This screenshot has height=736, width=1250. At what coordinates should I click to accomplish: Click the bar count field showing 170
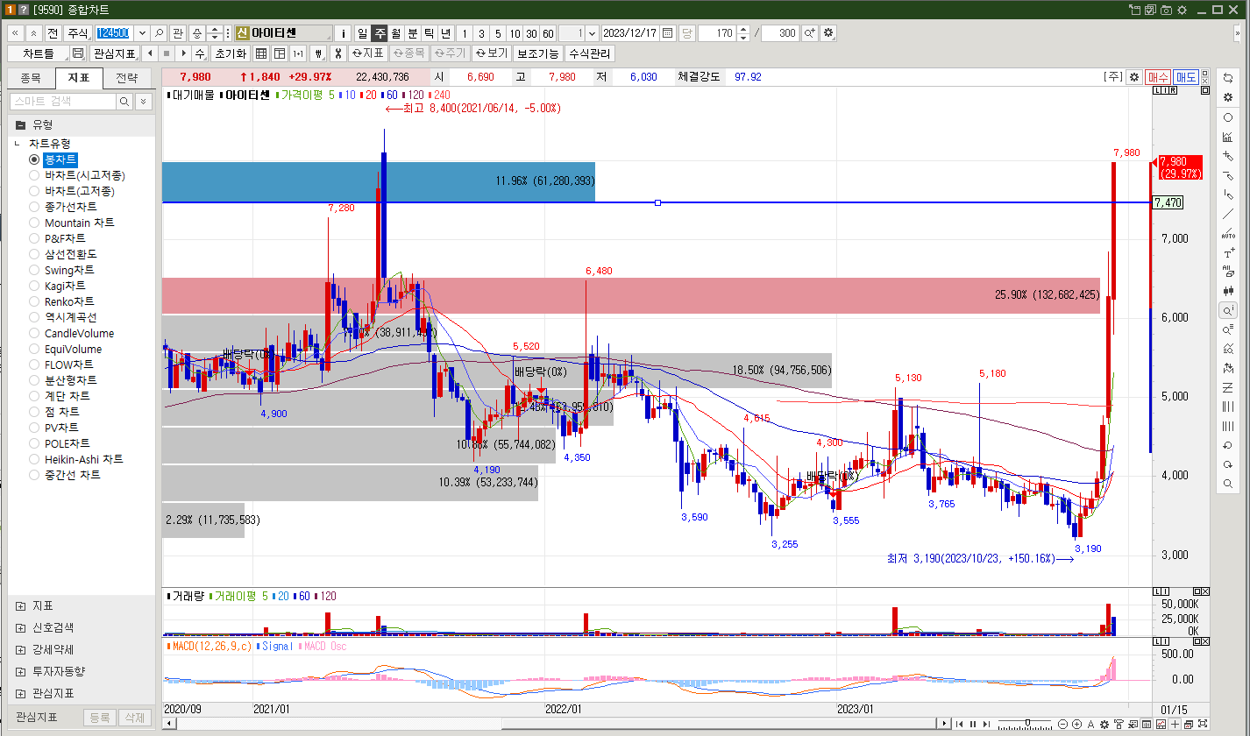coord(718,33)
